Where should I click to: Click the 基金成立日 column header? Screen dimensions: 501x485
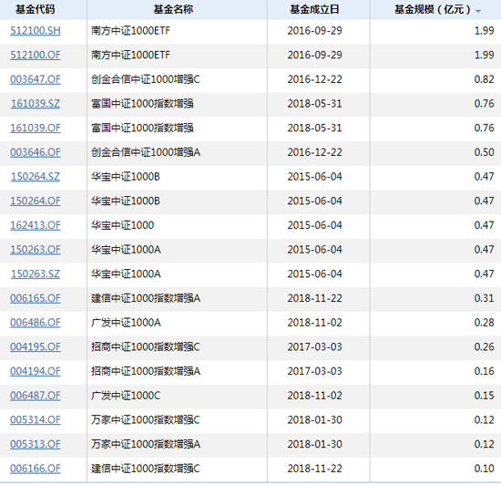coord(314,10)
